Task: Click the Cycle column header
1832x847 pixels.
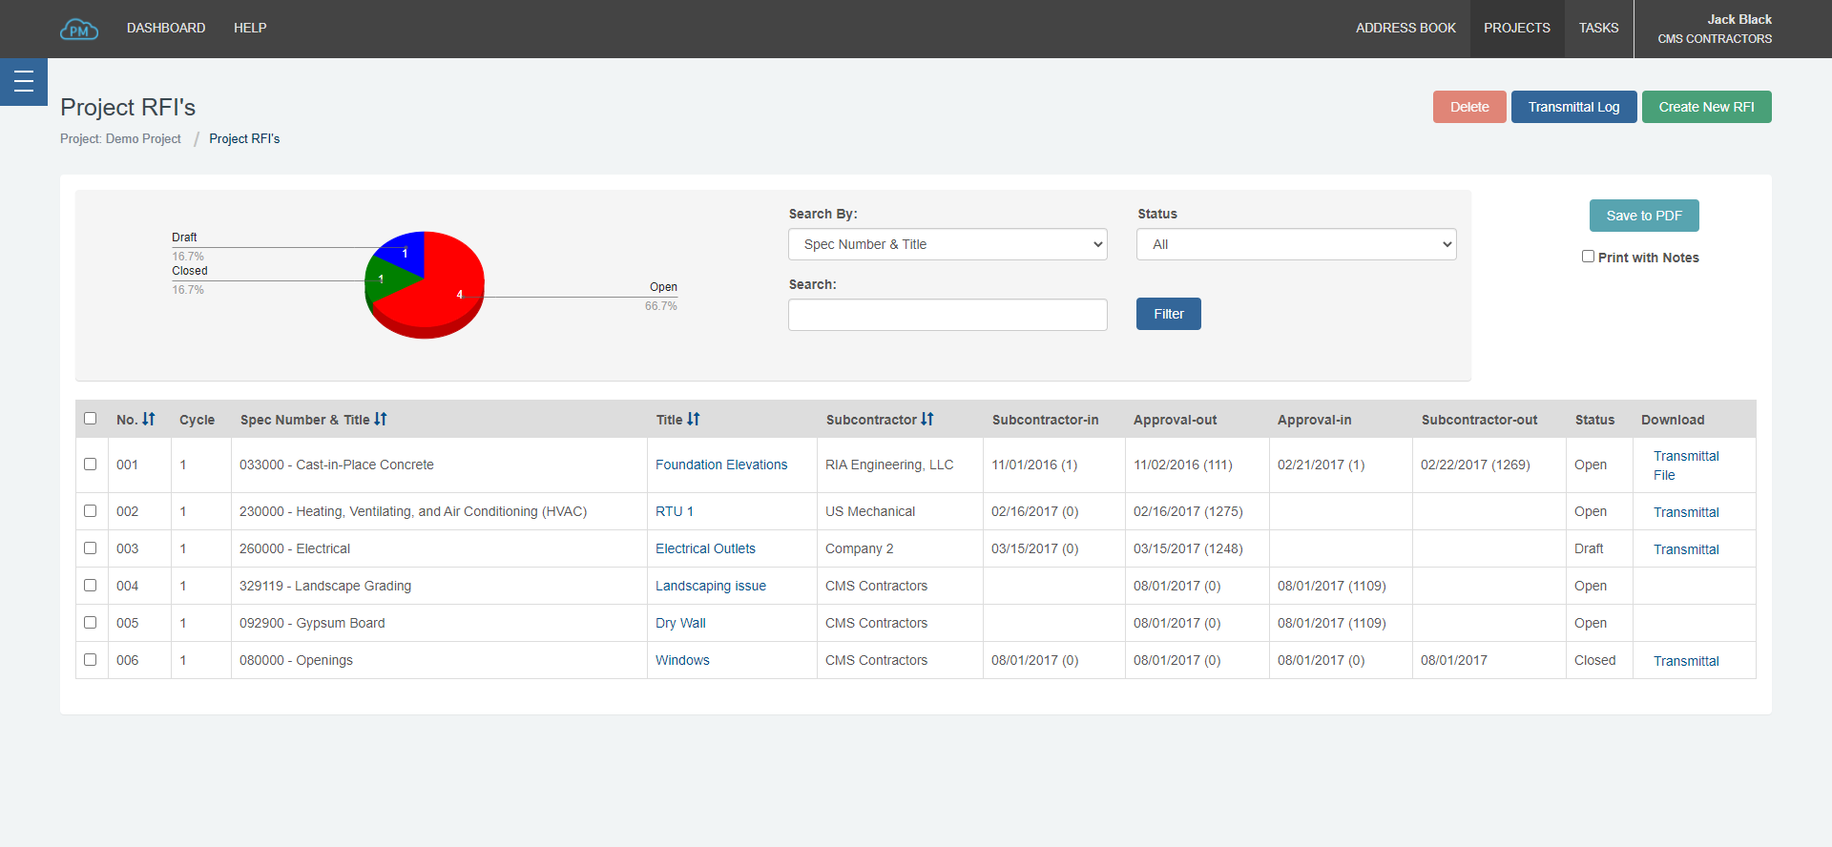Action: [x=197, y=420]
